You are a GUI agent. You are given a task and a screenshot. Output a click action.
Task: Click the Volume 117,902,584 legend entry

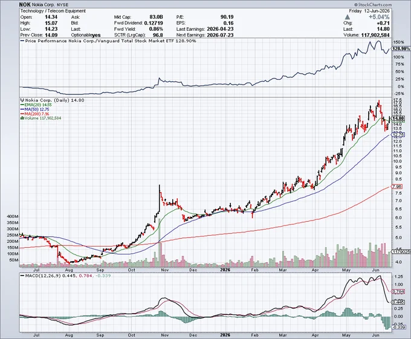click(x=40, y=118)
